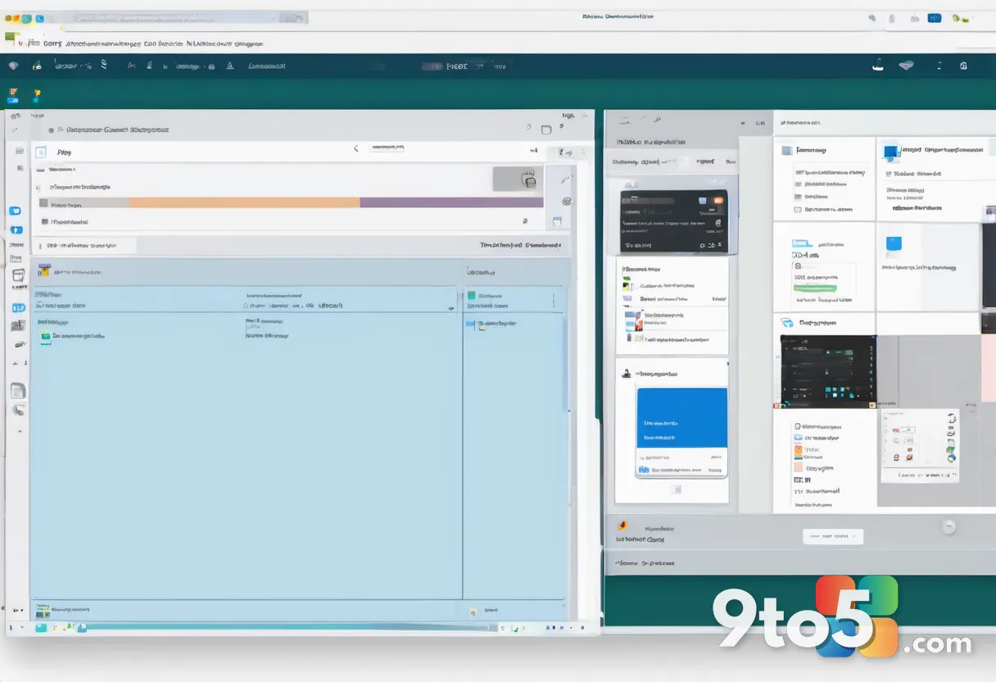Screen dimensions: 996x682
Task: Click the lock icon at the teal toolbar's right end
Action: coord(963,66)
